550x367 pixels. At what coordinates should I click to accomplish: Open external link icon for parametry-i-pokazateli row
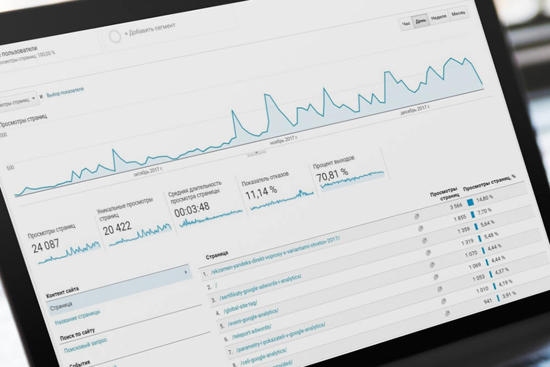coord(441,288)
